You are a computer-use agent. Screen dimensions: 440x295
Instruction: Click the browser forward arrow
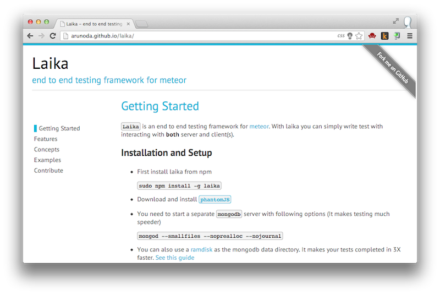click(x=41, y=36)
